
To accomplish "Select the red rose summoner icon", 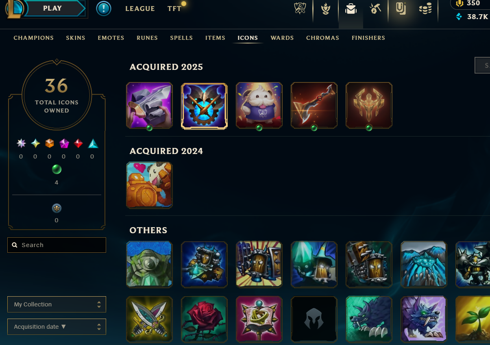I will (x=204, y=319).
